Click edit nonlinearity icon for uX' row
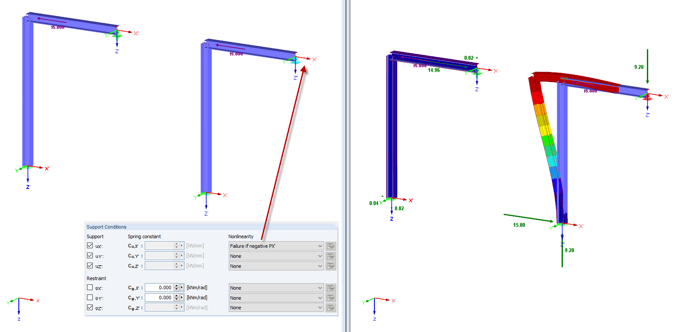 (x=331, y=246)
